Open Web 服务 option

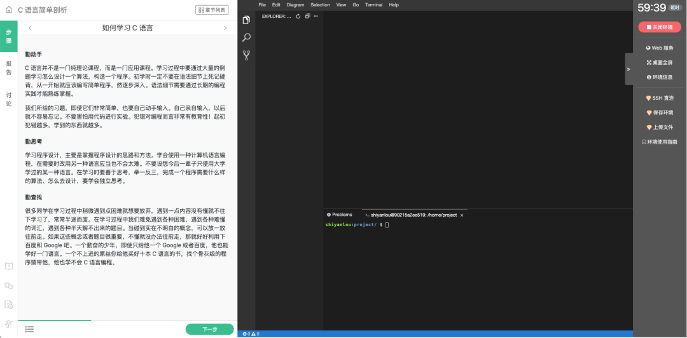(x=660, y=48)
